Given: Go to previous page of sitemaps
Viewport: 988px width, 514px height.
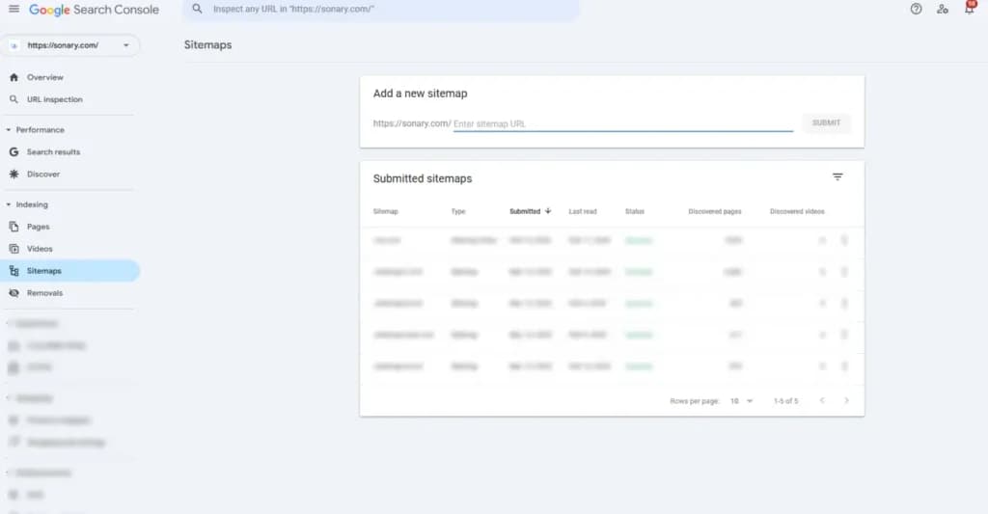Looking at the screenshot, I should coord(822,400).
